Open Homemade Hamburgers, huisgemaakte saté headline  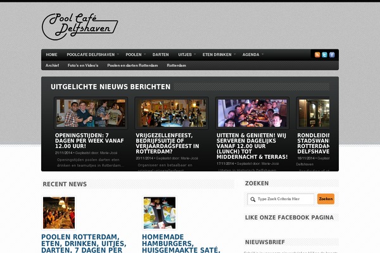[x=181, y=244]
